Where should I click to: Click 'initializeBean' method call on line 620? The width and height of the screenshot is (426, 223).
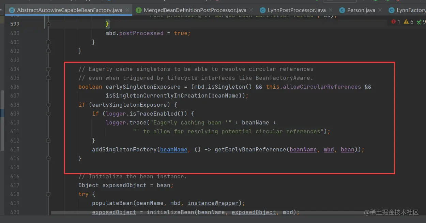pyautogui.click(x=170, y=212)
